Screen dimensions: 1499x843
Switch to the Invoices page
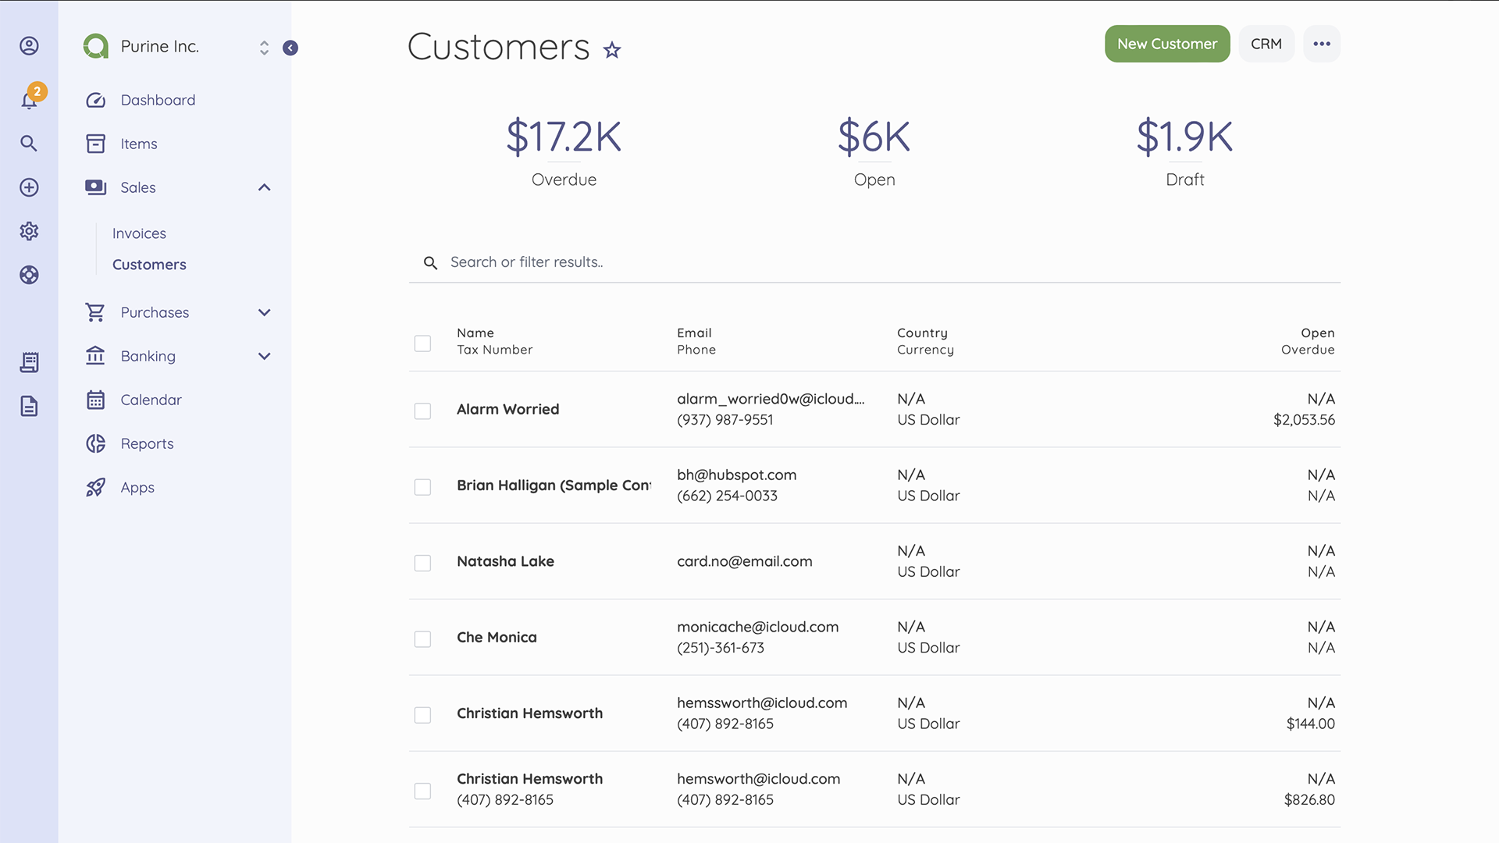pos(139,233)
